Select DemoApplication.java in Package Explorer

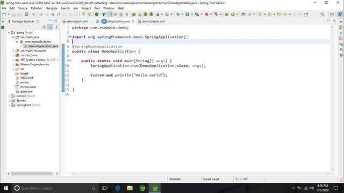(43, 46)
